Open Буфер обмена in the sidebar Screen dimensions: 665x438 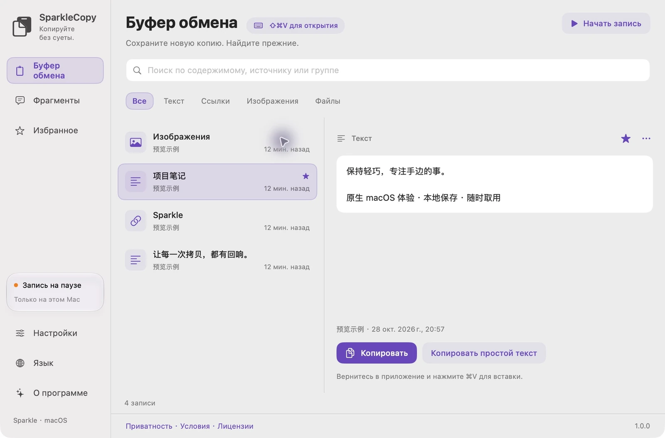pos(55,71)
